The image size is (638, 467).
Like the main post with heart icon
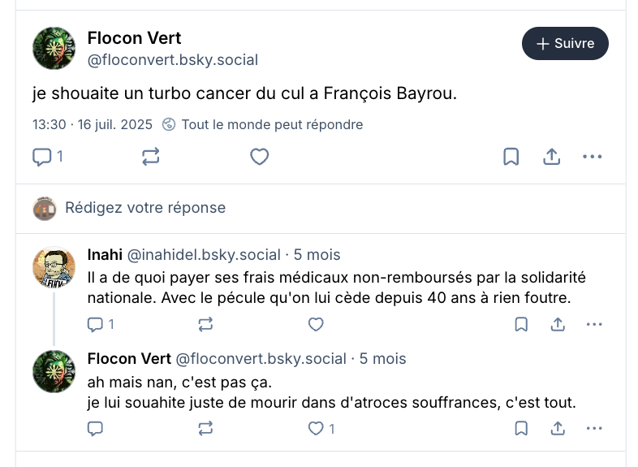(x=259, y=157)
